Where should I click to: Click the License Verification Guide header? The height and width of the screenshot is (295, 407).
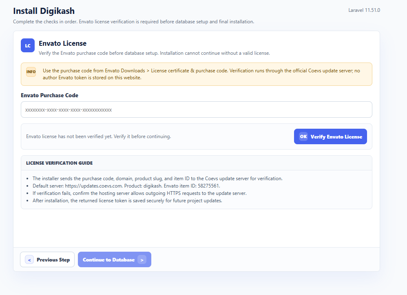pyautogui.click(x=60, y=163)
